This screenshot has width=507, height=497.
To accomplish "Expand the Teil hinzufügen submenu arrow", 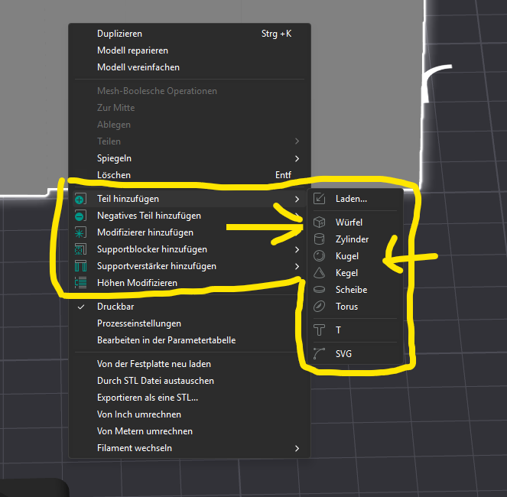I will coord(297,199).
